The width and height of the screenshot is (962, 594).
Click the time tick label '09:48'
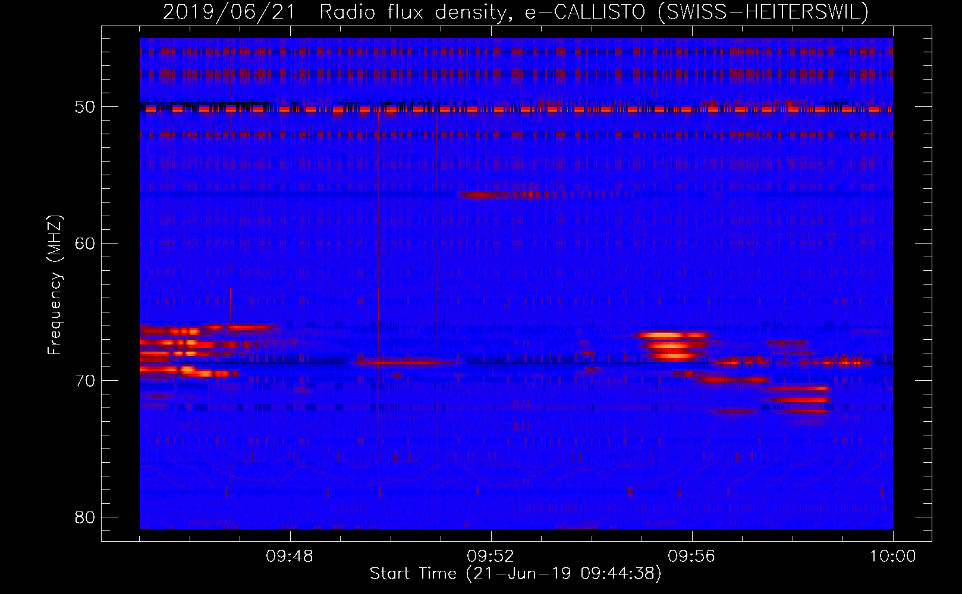[x=290, y=557]
